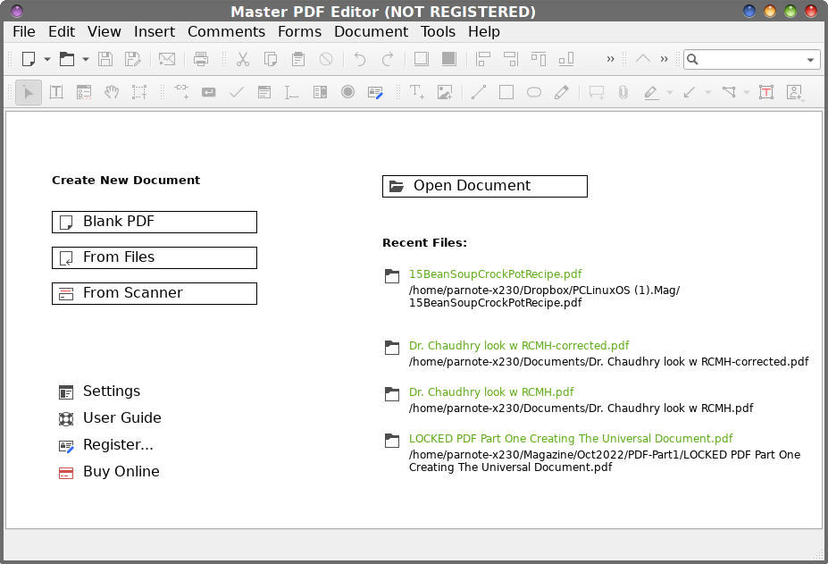
Task: Click the Send by email envelope icon
Action: [x=167, y=59]
